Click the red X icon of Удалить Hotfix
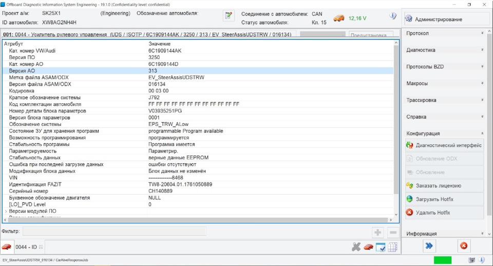 click(x=409, y=213)
